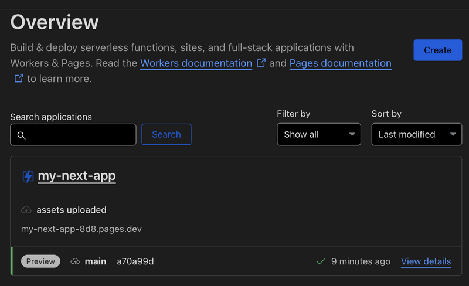Click external-link icon before 'to learn more'

point(19,79)
